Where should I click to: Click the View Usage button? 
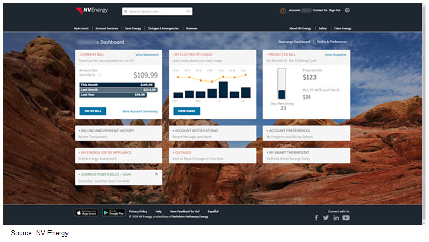(187, 111)
